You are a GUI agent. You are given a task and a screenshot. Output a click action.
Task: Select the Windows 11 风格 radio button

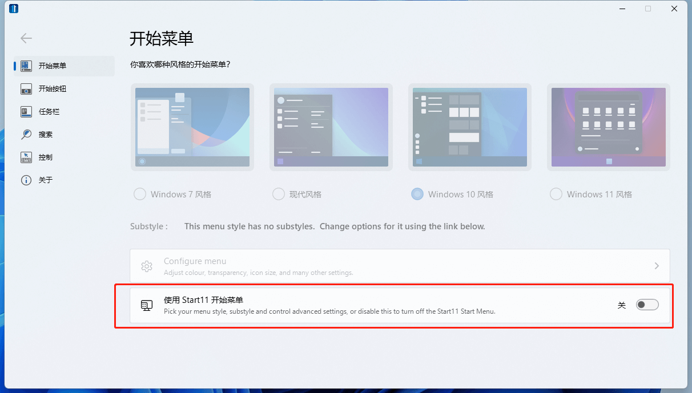pyautogui.click(x=556, y=194)
